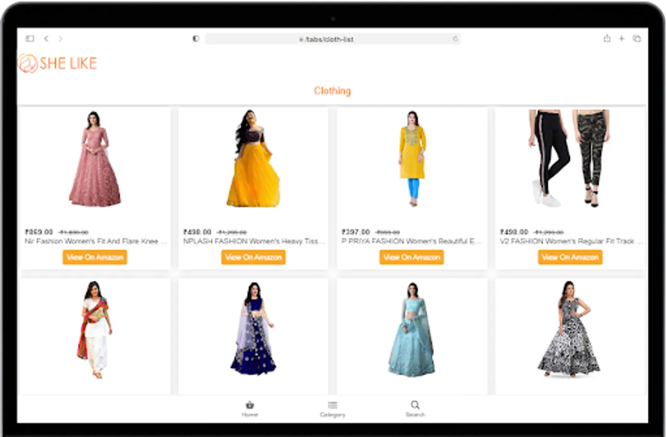The image size is (666, 437).
Task: View Nir Fashion dress on Amazon
Action: 95,257
